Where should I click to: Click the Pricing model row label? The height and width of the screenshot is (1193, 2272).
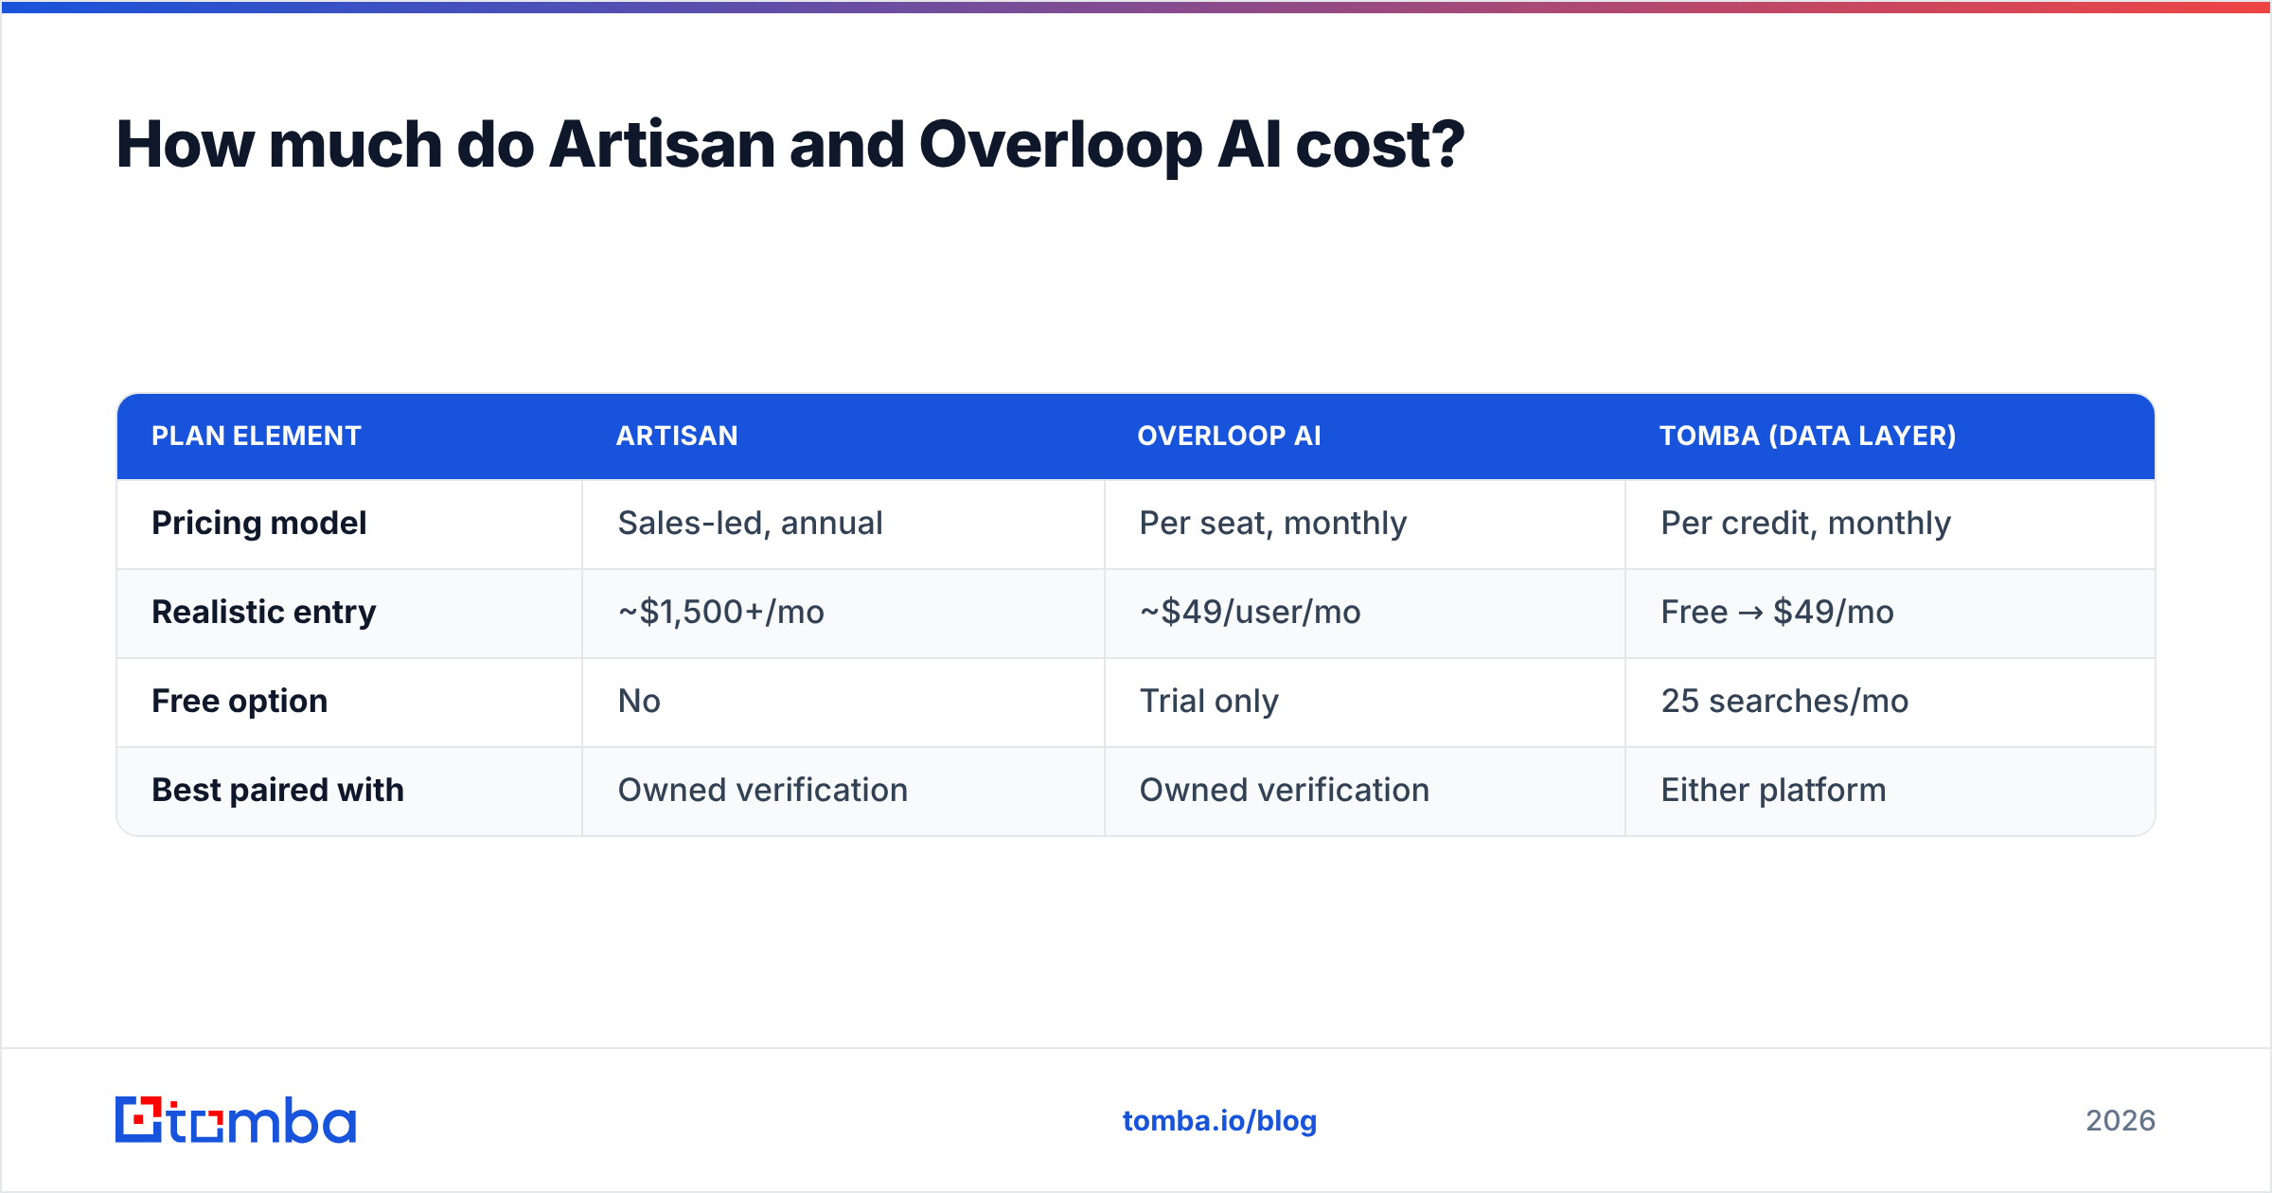tap(258, 523)
